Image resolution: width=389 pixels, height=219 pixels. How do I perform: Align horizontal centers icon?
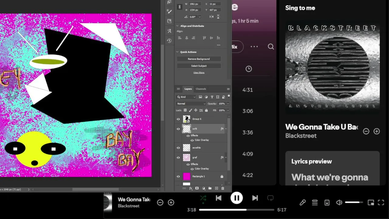coord(186,38)
